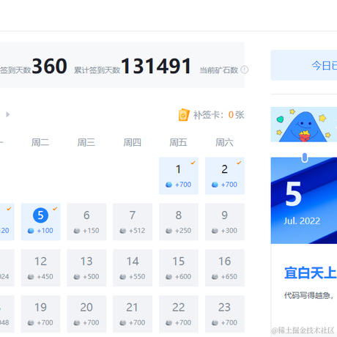Go to next month with the arrow
Image resolution: width=337 pixels, height=337 pixels.
pos(8,114)
